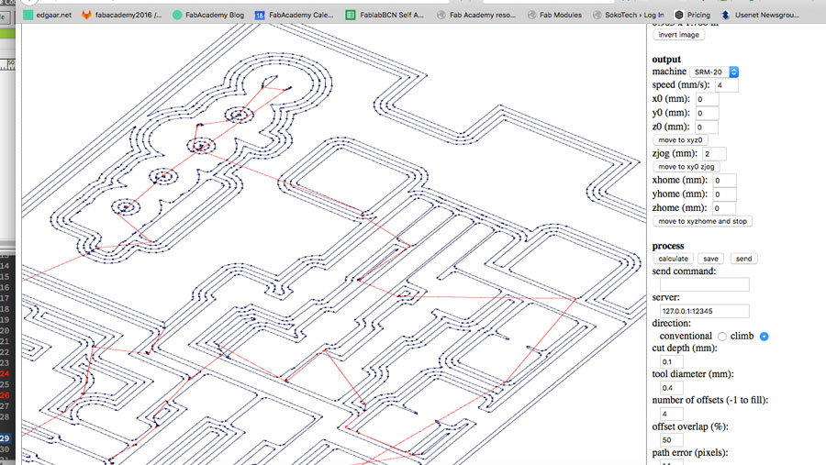Viewport: 826px width, 465px height.
Task: Focus the tool diameter (mm) field
Action: tap(672, 388)
